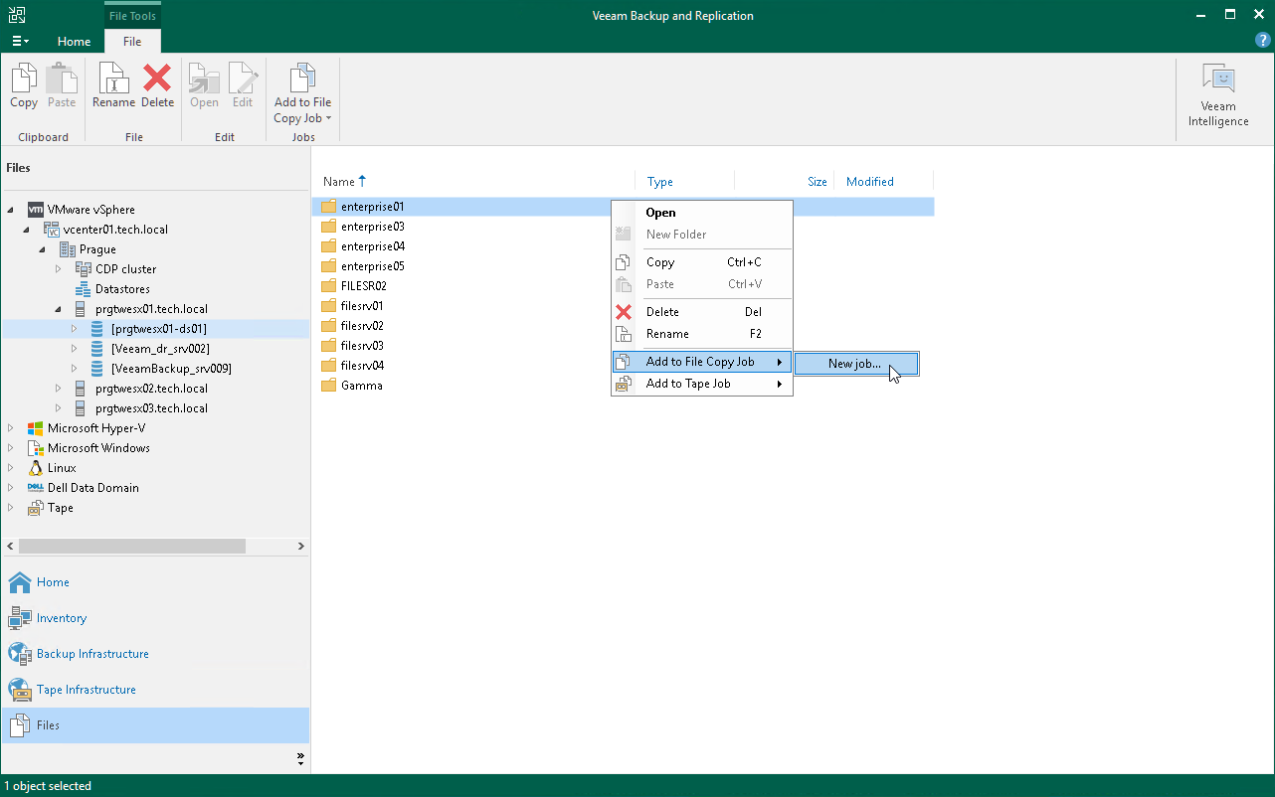Select the FILESR02 folder
The image size is (1275, 797).
click(x=363, y=286)
